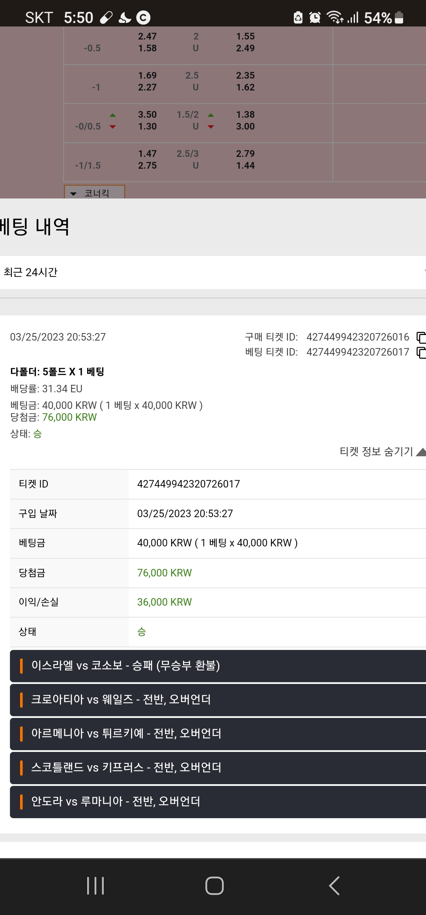
Task: Collapse ticket details with 티켓 정보 숨기기
Action: [383, 452]
